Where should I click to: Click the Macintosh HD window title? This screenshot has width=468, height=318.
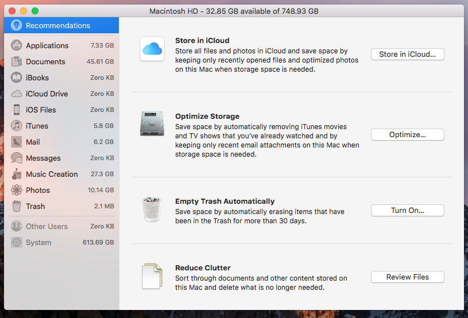(x=234, y=11)
